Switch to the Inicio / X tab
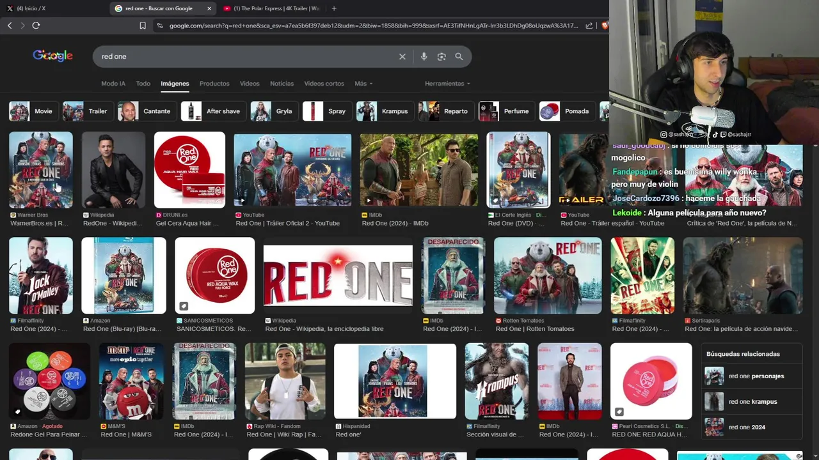Viewport: 819px width, 460px height. click(32, 8)
